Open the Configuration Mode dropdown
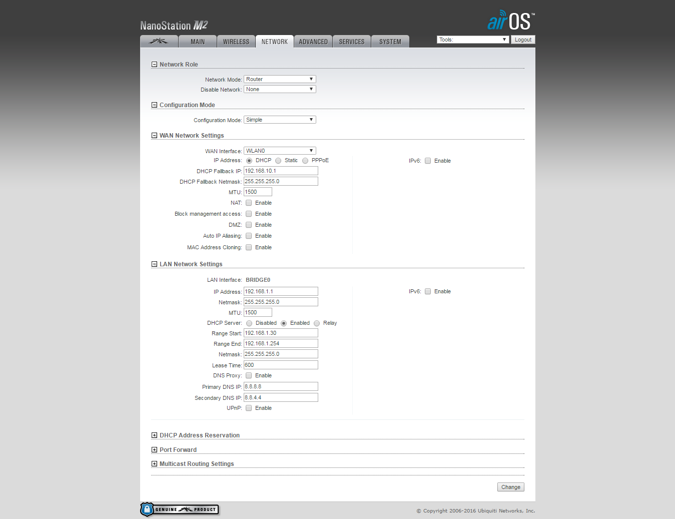The width and height of the screenshot is (675, 519). click(x=280, y=120)
